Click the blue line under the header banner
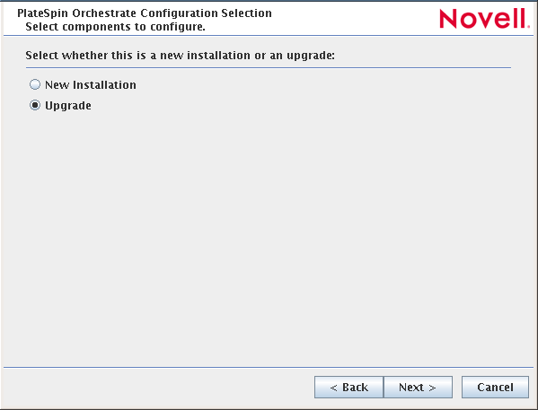 (x=269, y=35)
